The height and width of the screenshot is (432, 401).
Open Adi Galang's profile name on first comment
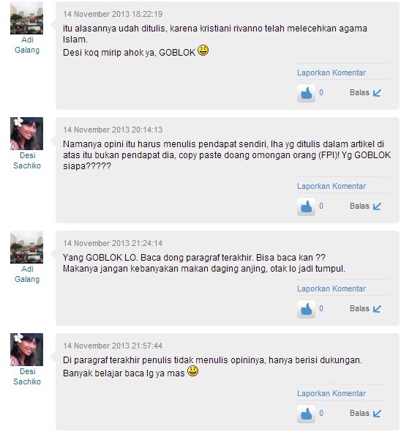pyautogui.click(x=27, y=45)
